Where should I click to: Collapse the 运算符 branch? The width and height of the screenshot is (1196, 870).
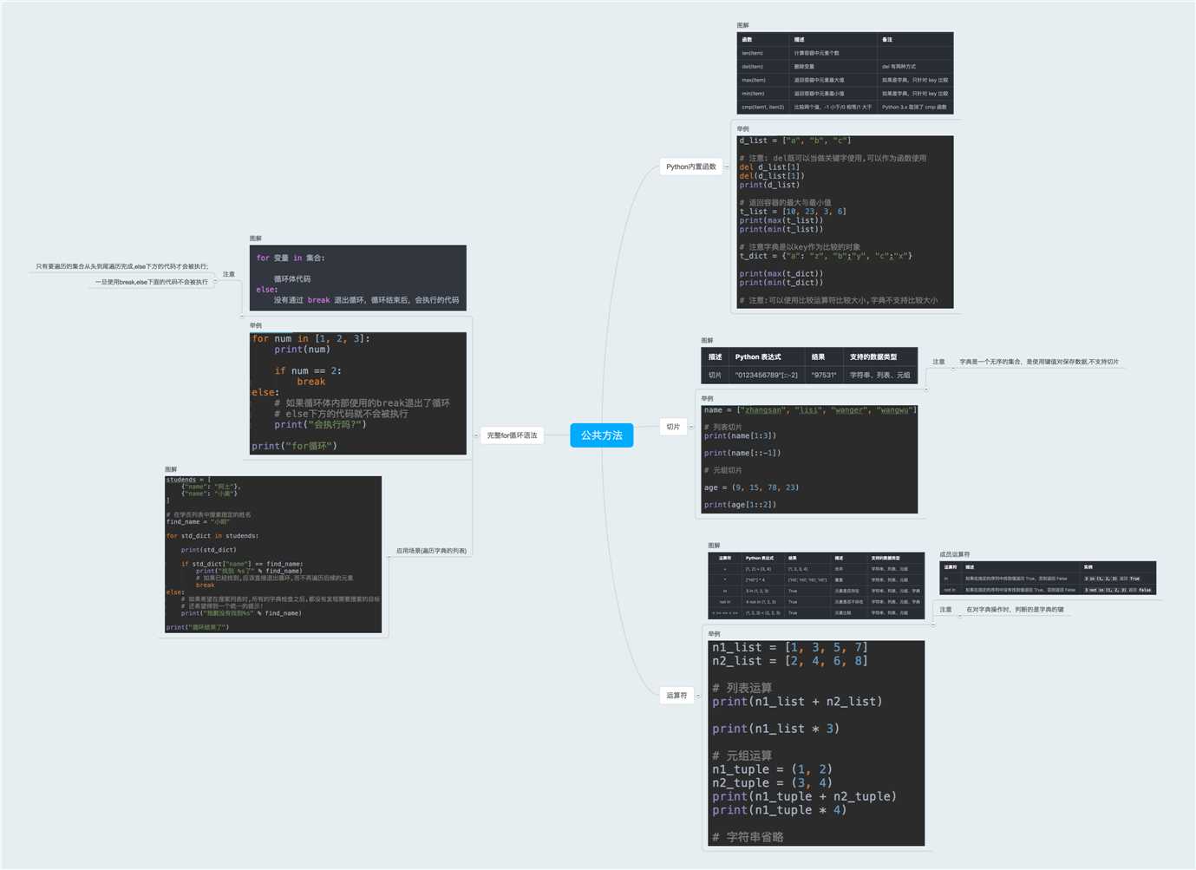pos(698,696)
